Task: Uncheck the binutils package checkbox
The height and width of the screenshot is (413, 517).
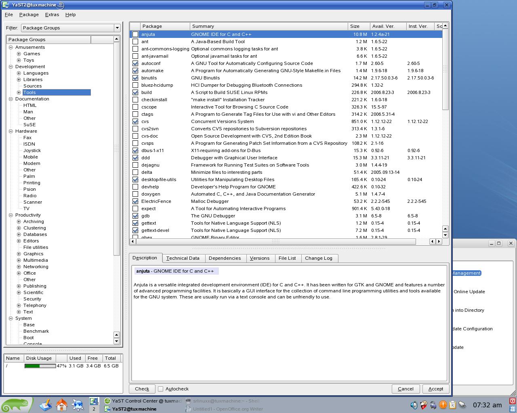Action: point(135,78)
